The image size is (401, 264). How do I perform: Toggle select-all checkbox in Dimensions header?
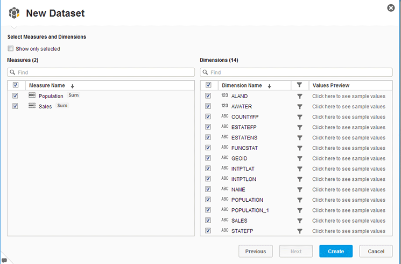pos(208,85)
